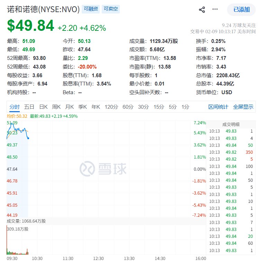Click the 总市值 value 2208.43亿

pyautogui.click(x=228, y=75)
